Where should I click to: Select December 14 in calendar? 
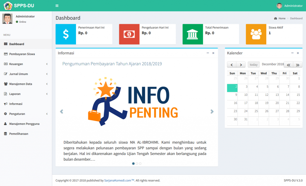(x=284, y=96)
